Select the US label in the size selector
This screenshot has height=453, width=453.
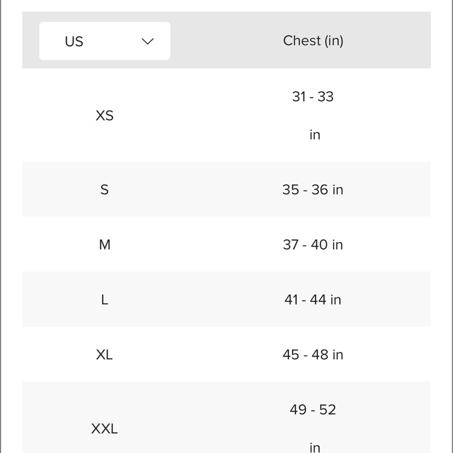click(74, 42)
